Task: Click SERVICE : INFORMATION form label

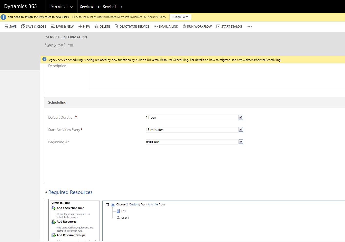Action: (x=66, y=37)
